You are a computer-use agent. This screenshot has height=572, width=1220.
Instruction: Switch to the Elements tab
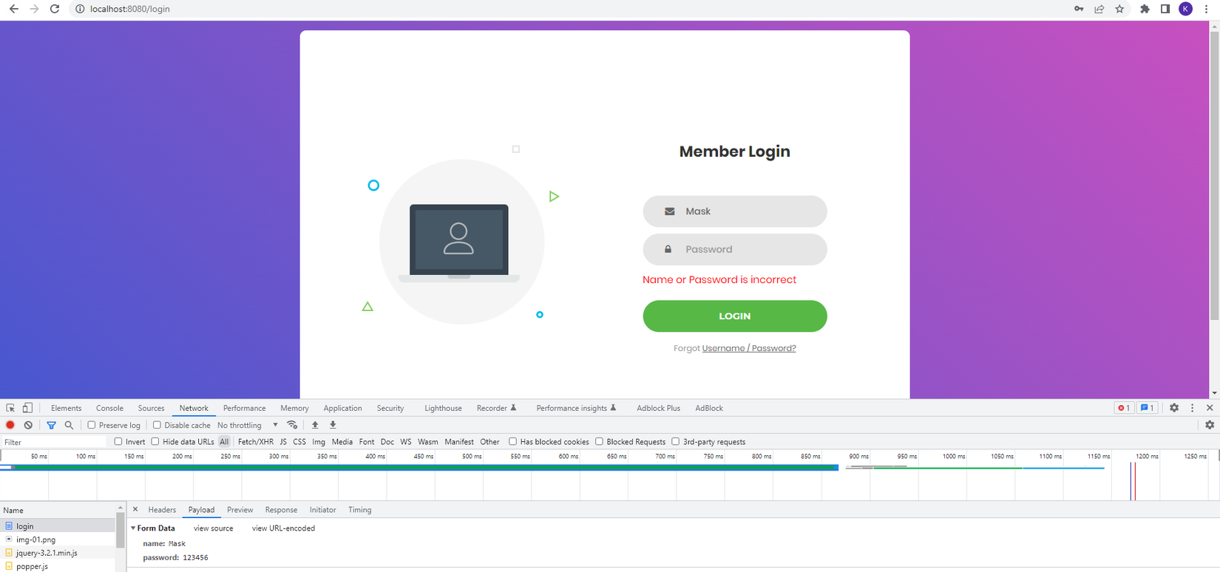coord(67,408)
